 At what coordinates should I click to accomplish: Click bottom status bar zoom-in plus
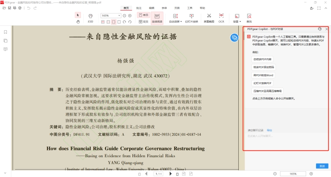(311, 174)
